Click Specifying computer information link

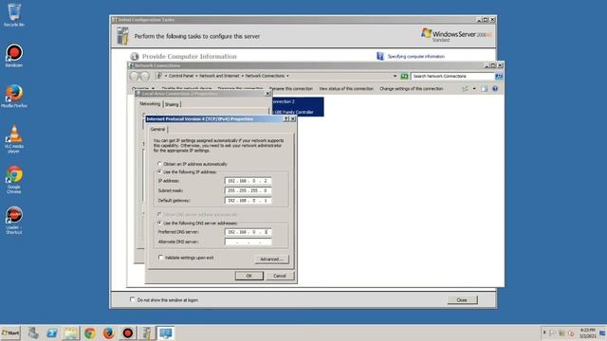pos(416,57)
